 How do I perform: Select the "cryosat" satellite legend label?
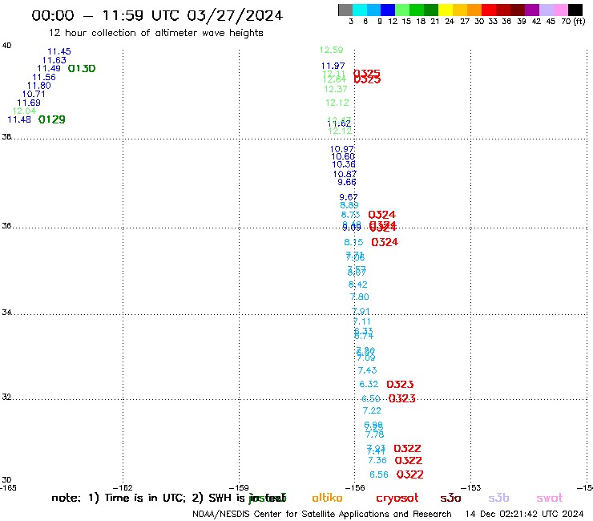(397, 499)
